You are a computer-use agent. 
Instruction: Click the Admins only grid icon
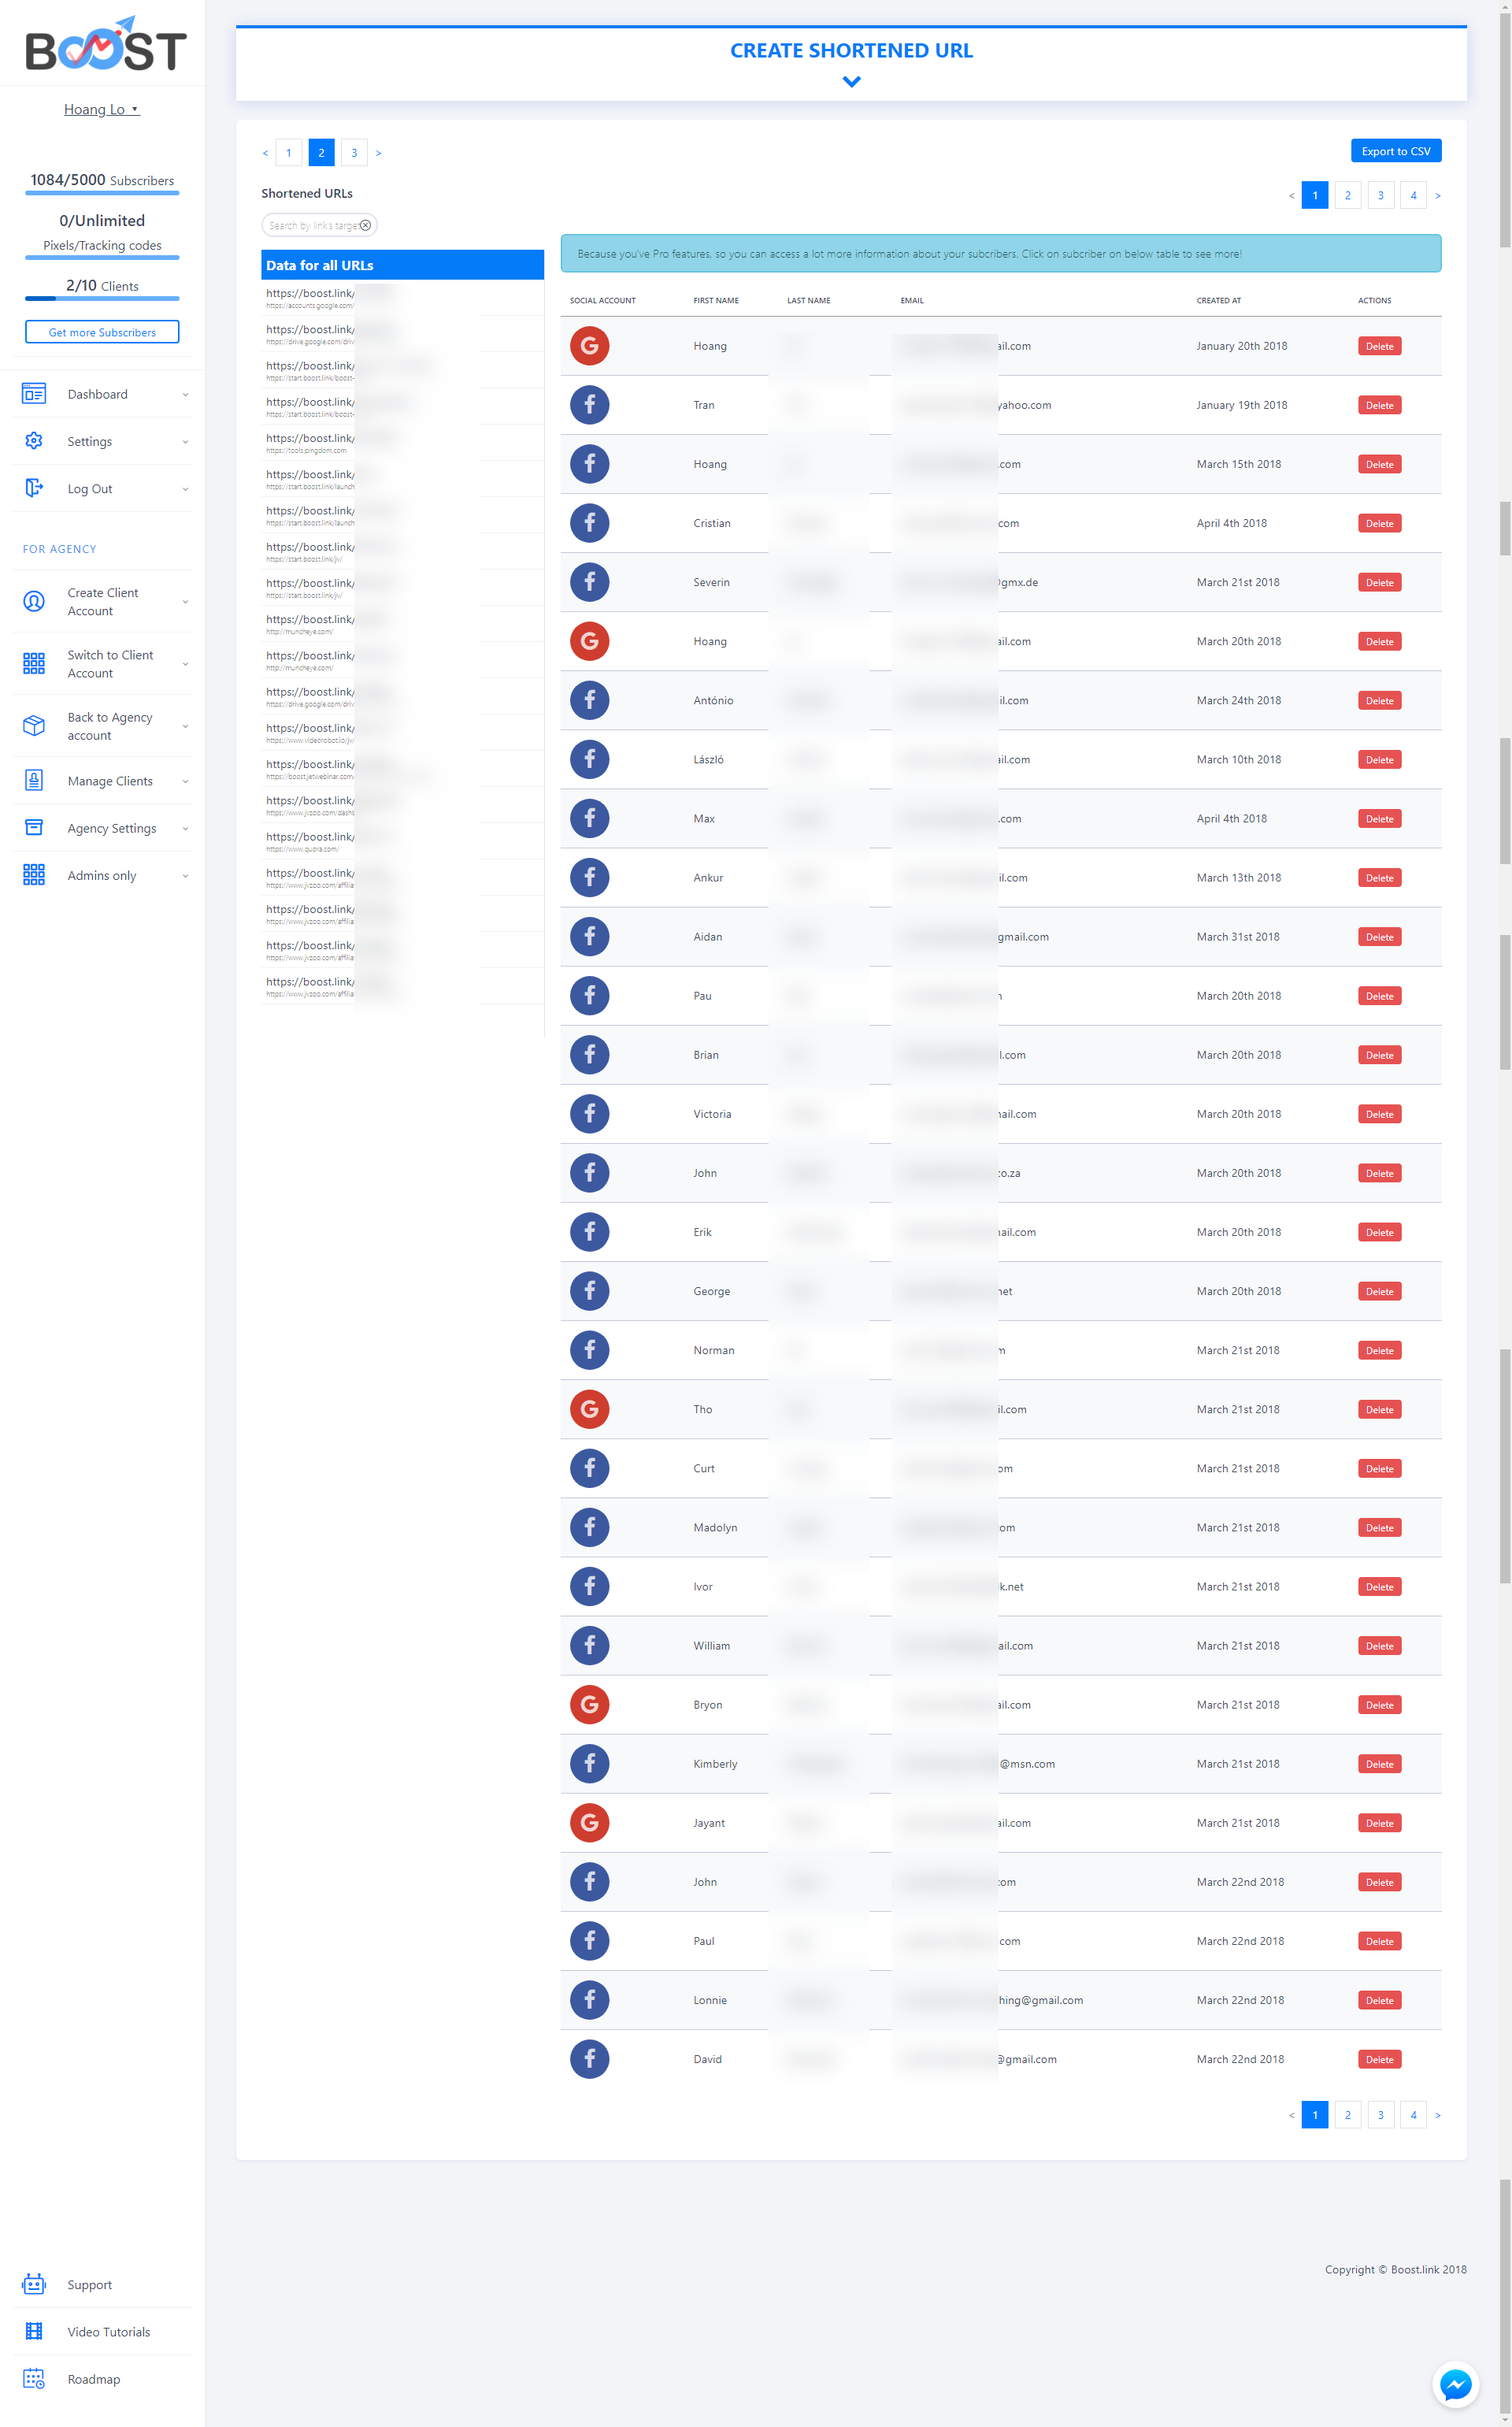pos(34,875)
